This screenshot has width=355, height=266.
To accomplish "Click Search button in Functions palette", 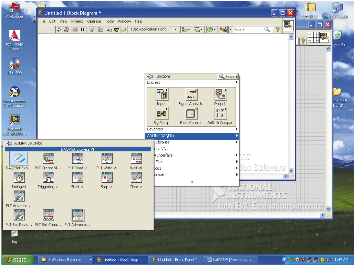I will pos(228,77).
